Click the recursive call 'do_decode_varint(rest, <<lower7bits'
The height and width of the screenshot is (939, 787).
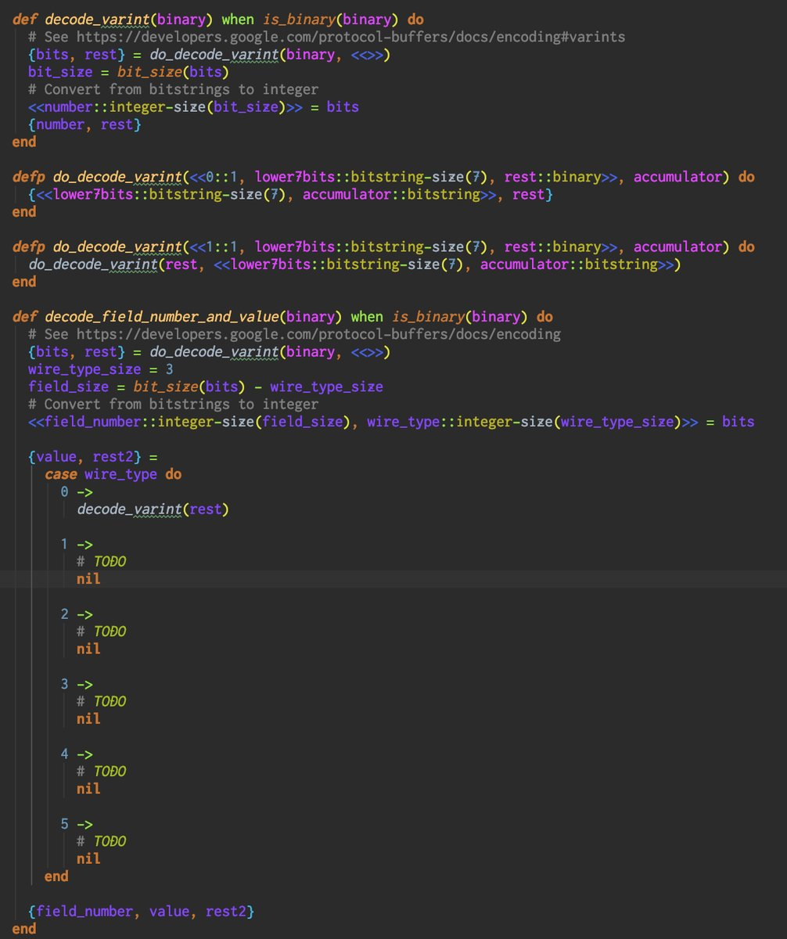pos(355,264)
